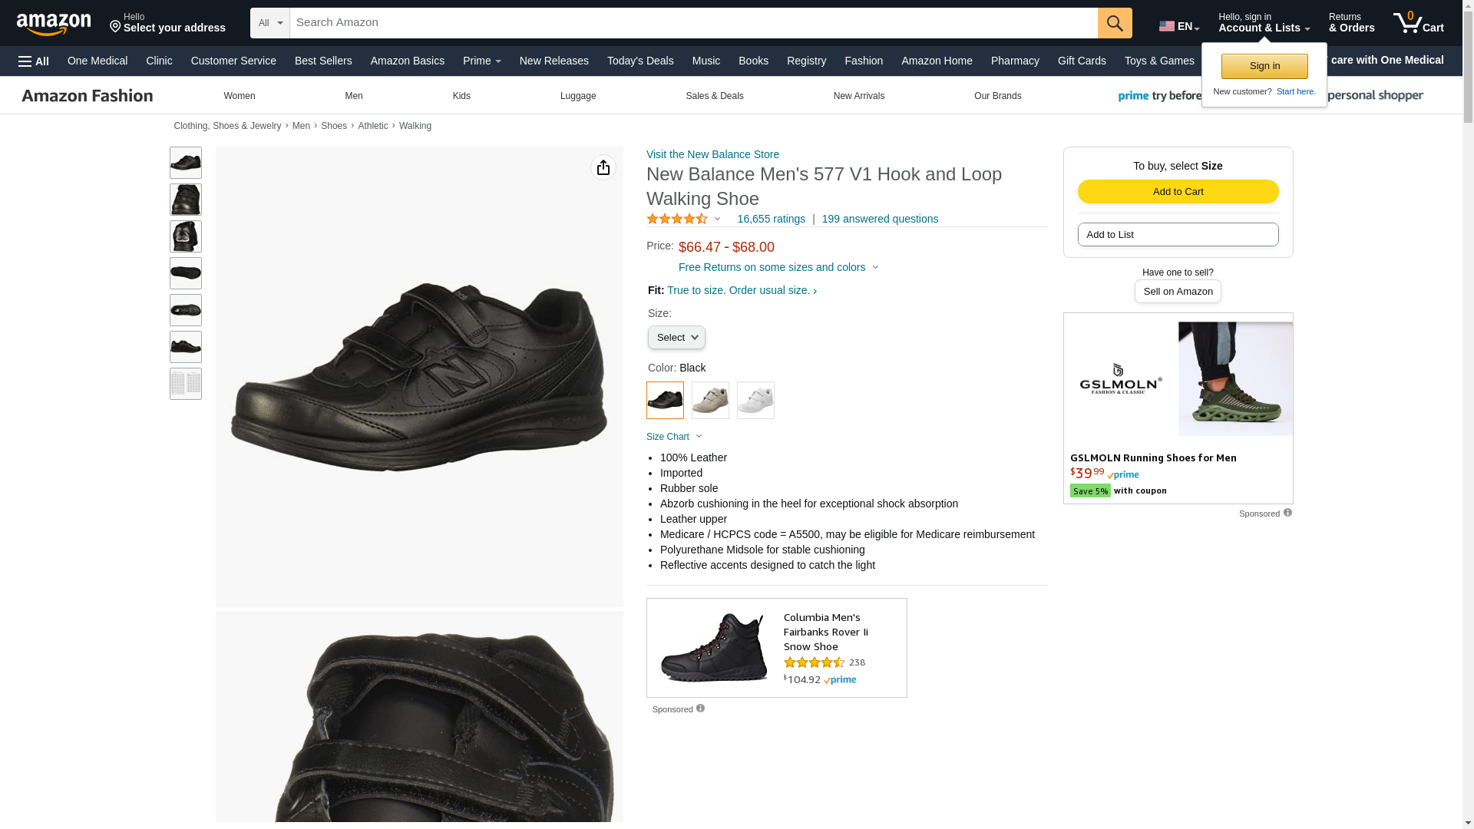Go to Best Sellers in navigation
This screenshot has width=1474, height=829.
323,61
